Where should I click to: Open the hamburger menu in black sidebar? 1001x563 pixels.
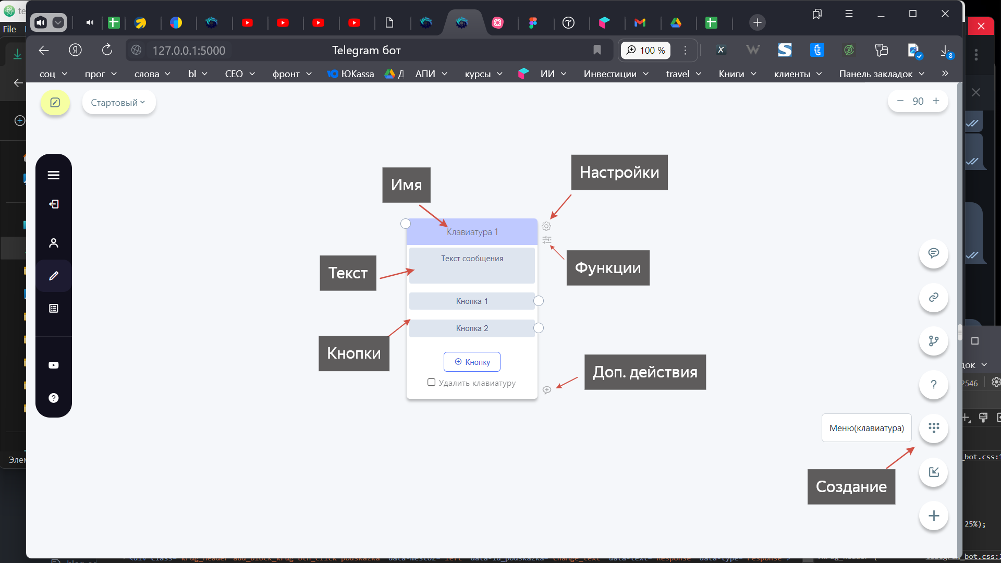(x=53, y=175)
